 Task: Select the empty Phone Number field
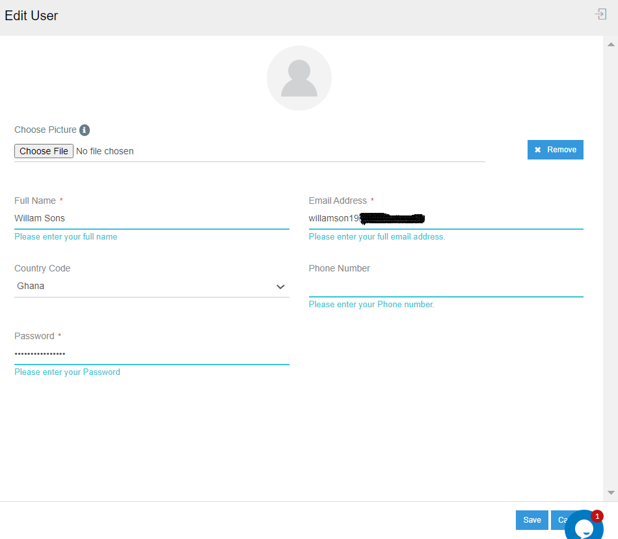[446, 286]
